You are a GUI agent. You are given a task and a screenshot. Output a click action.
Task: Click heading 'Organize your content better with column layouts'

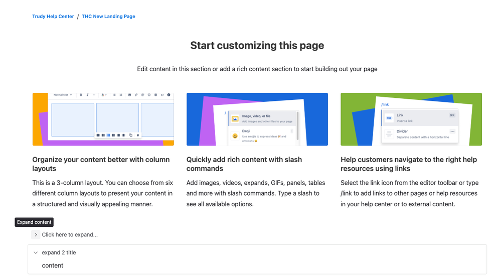[101, 164]
